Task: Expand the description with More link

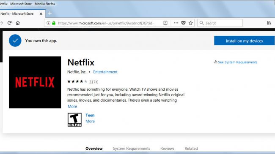Action: click(72, 106)
